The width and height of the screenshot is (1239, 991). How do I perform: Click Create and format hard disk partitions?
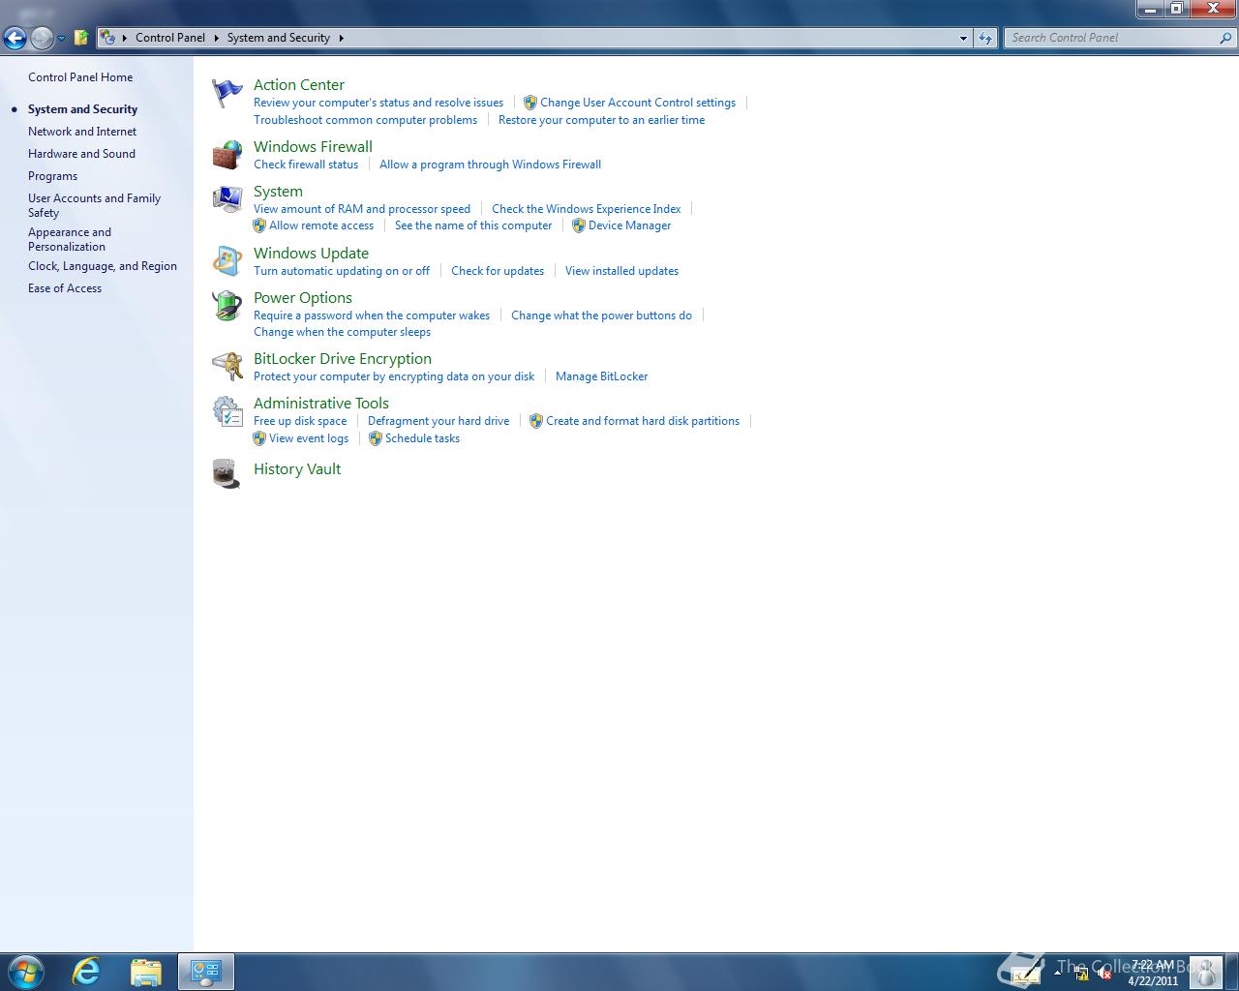(643, 421)
